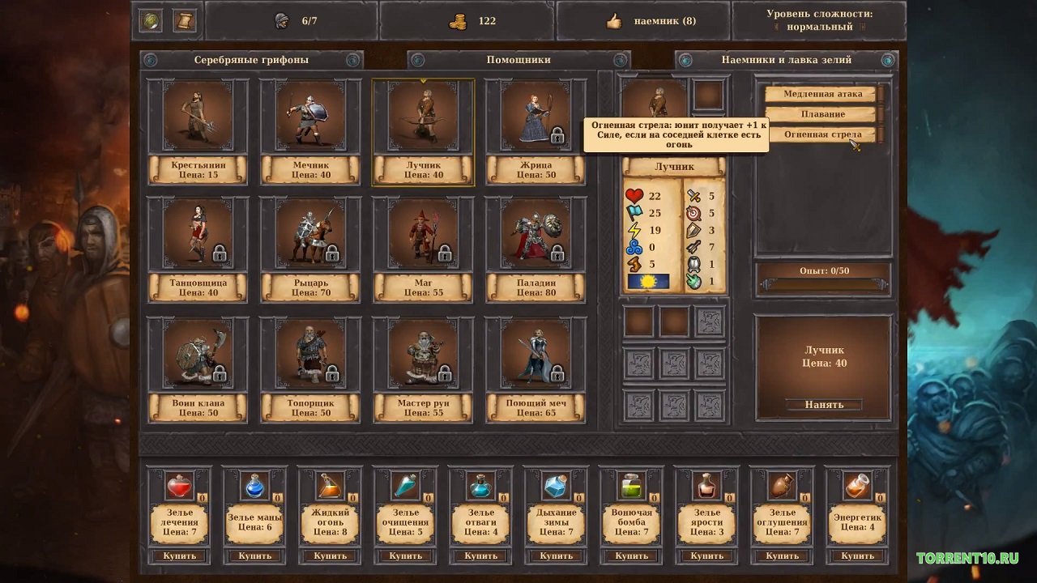This screenshot has width=1037, height=583.
Task: Click the crossed swords attack icon
Action: (x=693, y=195)
